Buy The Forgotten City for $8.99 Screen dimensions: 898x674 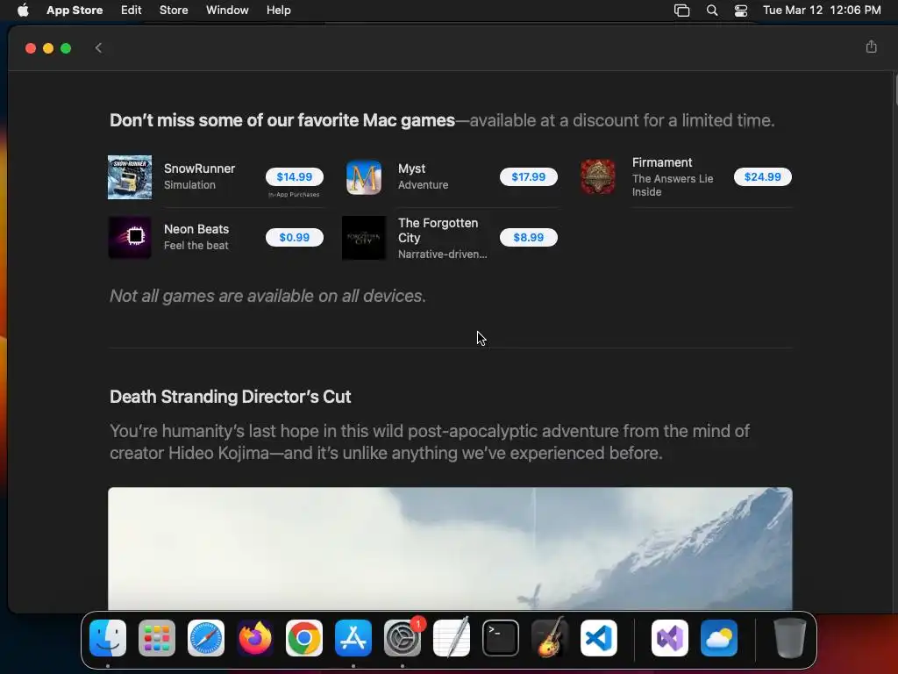tap(529, 237)
